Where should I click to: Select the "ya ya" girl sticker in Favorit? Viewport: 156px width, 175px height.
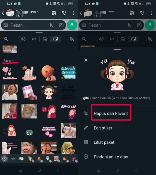[49, 92]
